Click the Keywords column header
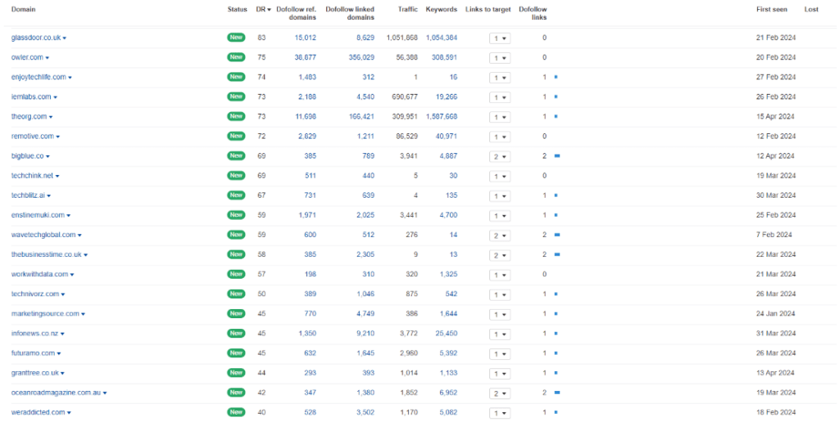839x422 pixels. tap(442, 10)
